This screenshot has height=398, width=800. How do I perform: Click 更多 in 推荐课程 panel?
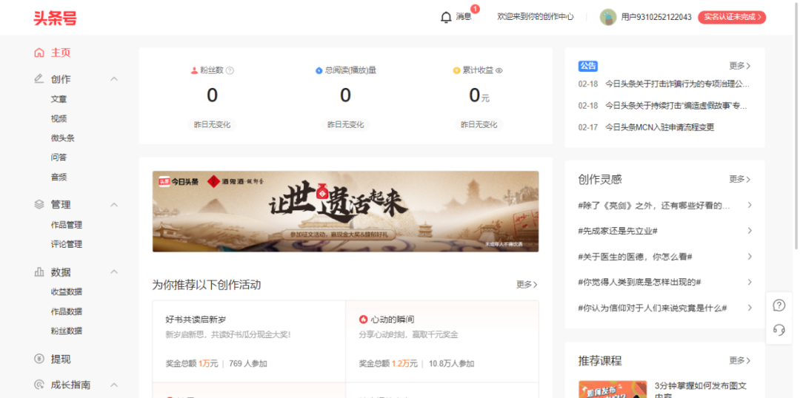tap(740, 361)
